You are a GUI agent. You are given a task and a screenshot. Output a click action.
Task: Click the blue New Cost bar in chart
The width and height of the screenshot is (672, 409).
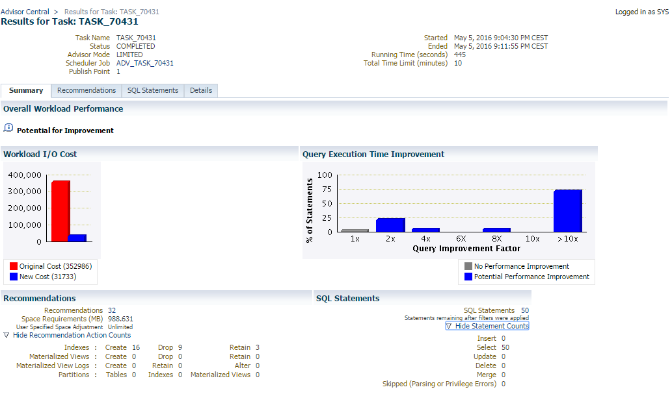click(x=77, y=238)
